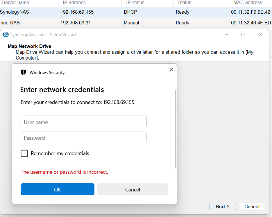Click the Synology Assistant logo icon
Viewport: 272px width, 217px height.
click(x=6, y=35)
